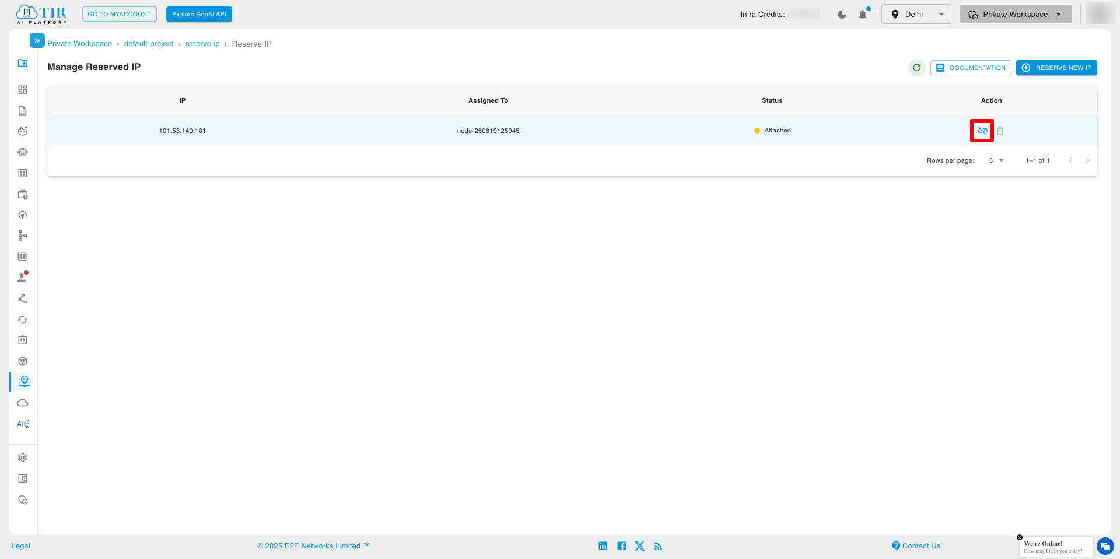This screenshot has height=559, width=1120.
Task: Click the RESERVE NEW IP button
Action: pos(1056,68)
